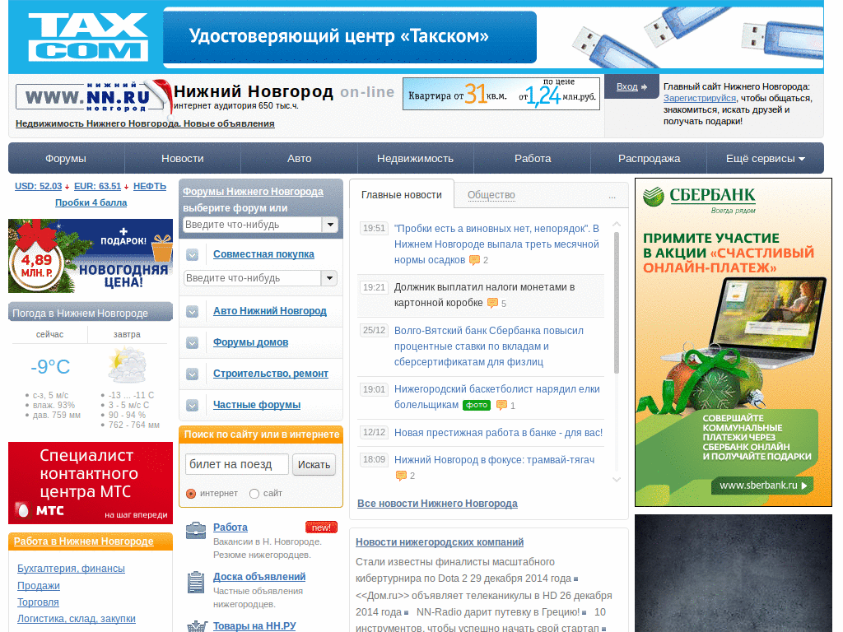The height and width of the screenshot is (632, 843).
Task: Switch to the Общество news tab
Action: [x=491, y=195]
